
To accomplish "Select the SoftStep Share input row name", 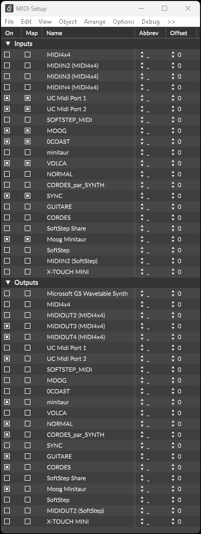I will [66, 228].
